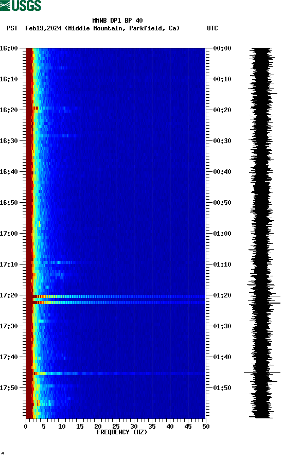The image size is (284, 459).
Task: Click the '01:20' UTC time label
Action: point(222,295)
